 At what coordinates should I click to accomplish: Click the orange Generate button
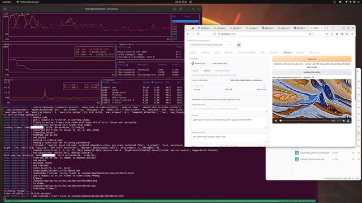[312, 59]
